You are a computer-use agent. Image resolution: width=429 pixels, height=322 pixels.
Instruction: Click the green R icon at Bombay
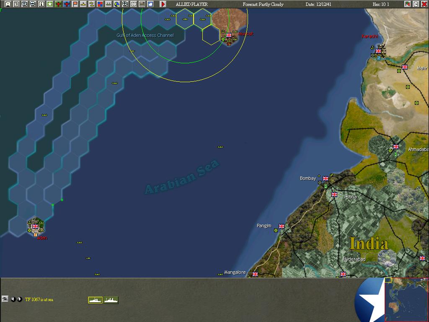[x=326, y=187]
